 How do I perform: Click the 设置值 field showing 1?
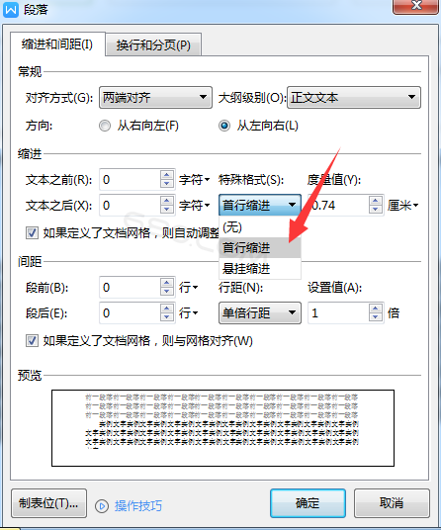point(338,313)
